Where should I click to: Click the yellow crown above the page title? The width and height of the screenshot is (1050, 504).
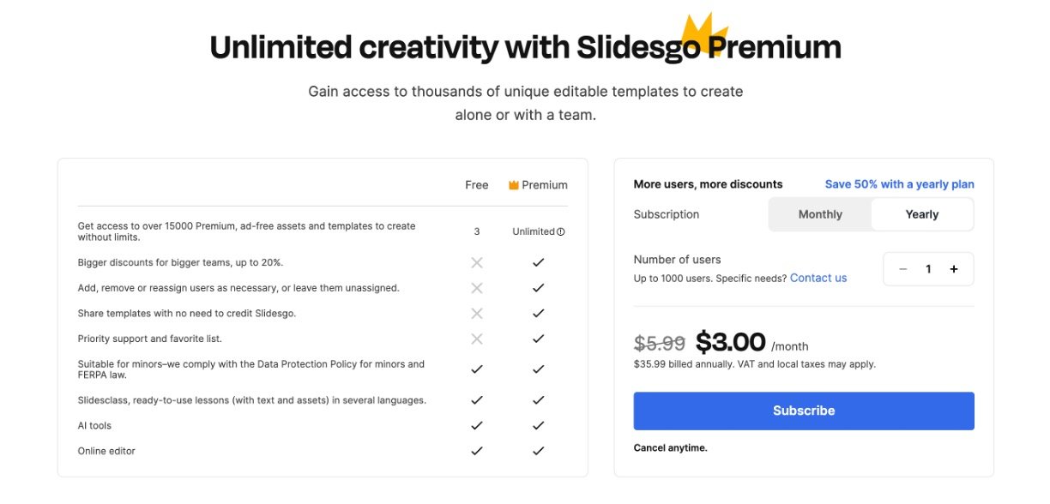[x=704, y=34]
